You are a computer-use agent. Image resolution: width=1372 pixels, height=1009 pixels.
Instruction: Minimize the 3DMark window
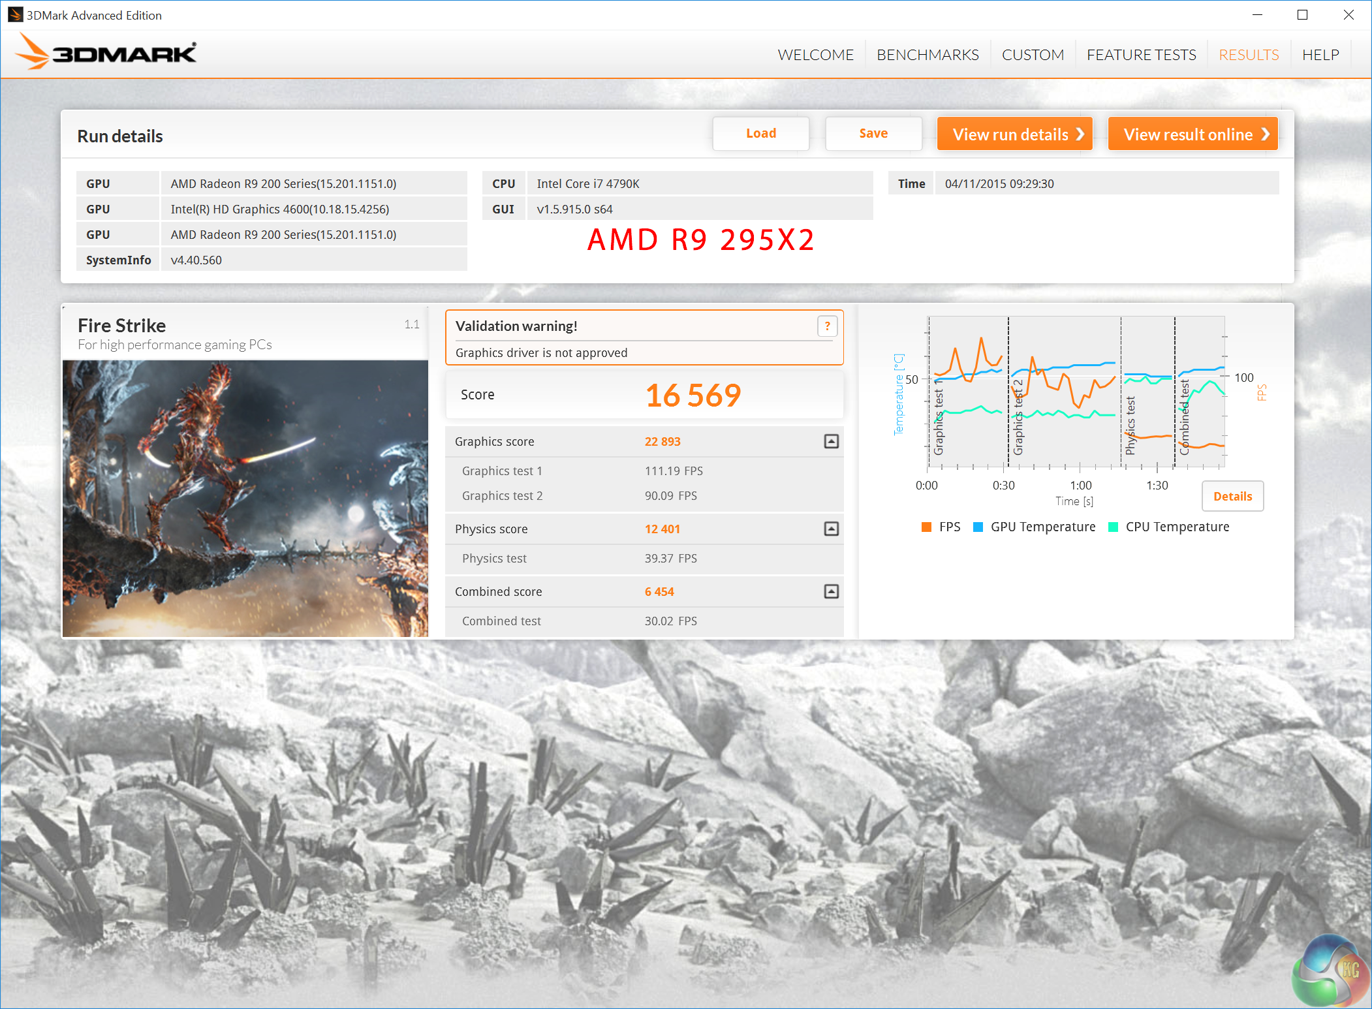1257,14
